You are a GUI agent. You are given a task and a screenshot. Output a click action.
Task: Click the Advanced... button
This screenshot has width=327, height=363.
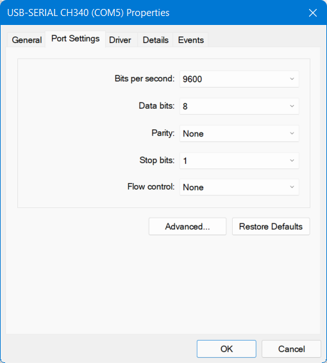[187, 227]
